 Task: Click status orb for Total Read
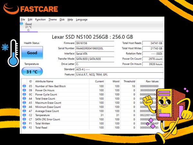point(24,128)
